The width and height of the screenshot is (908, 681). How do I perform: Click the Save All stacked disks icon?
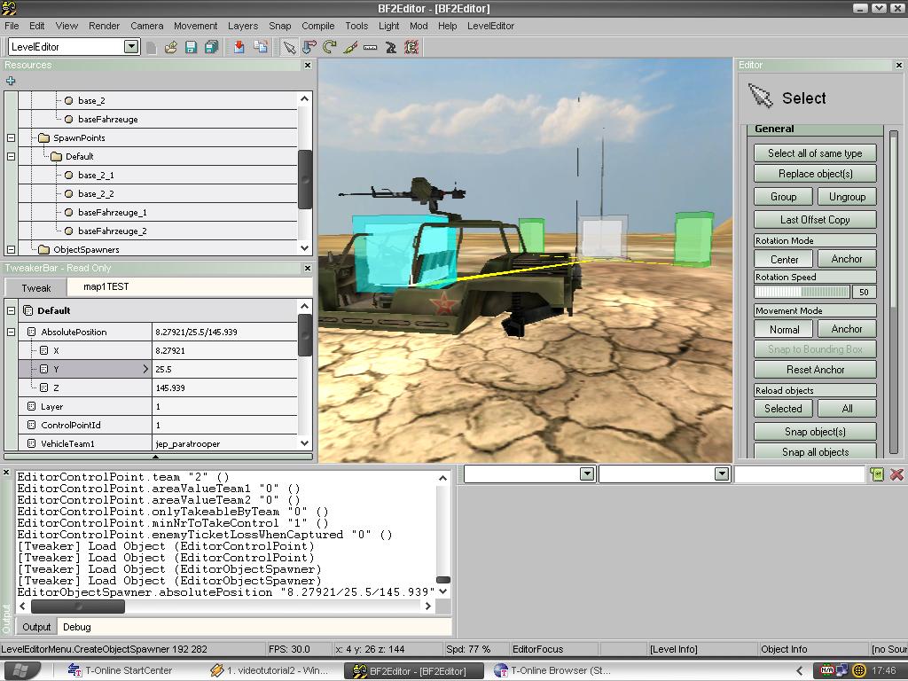(211, 47)
